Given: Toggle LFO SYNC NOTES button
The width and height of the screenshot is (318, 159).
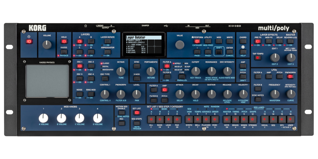Looking at the screenshot, I should (258, 99).
